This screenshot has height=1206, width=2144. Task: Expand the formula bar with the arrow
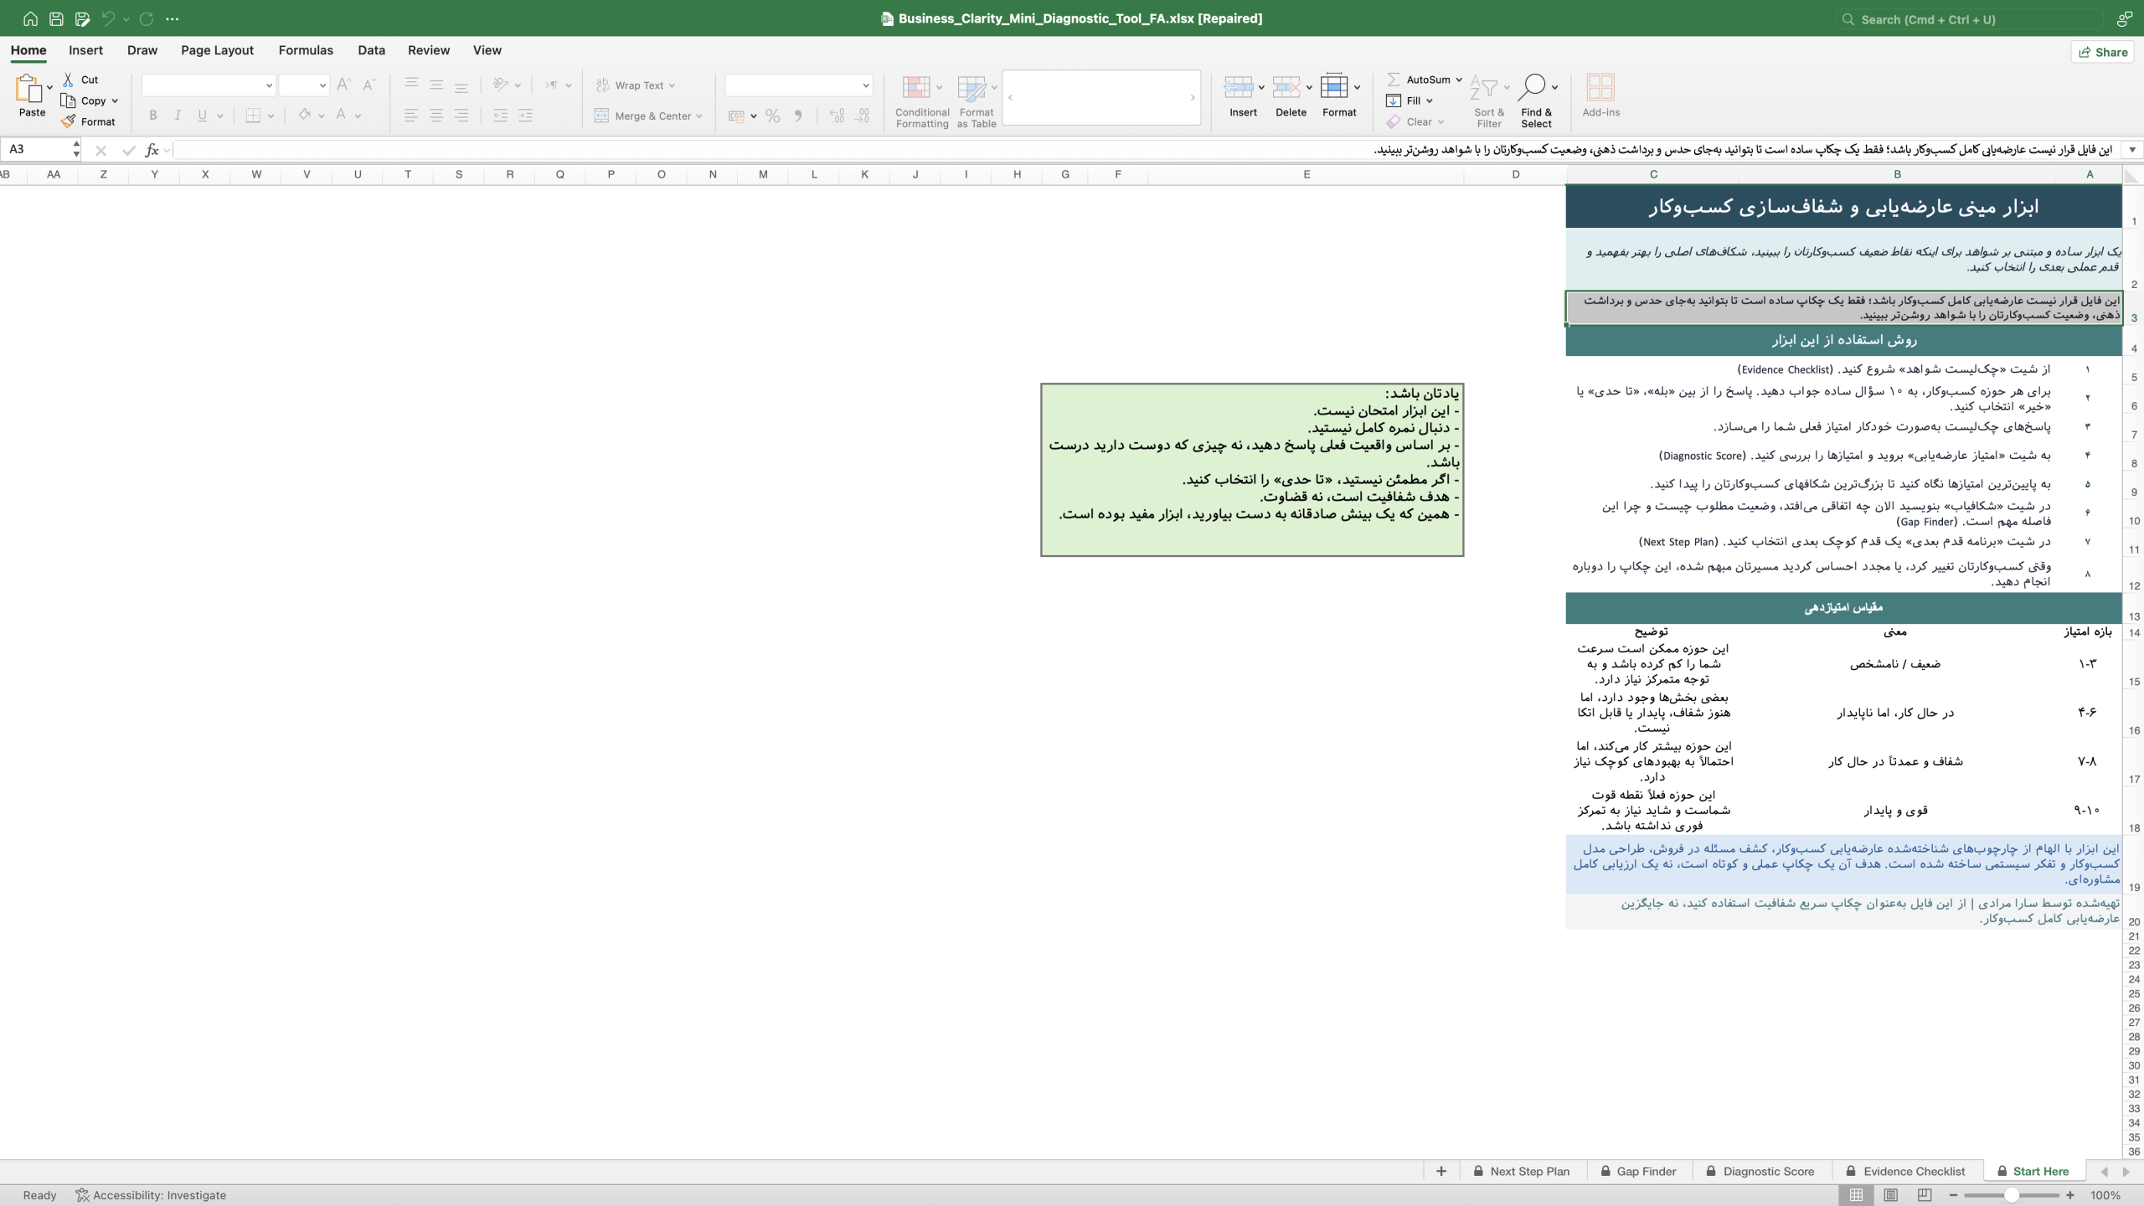click(2132, 150)
